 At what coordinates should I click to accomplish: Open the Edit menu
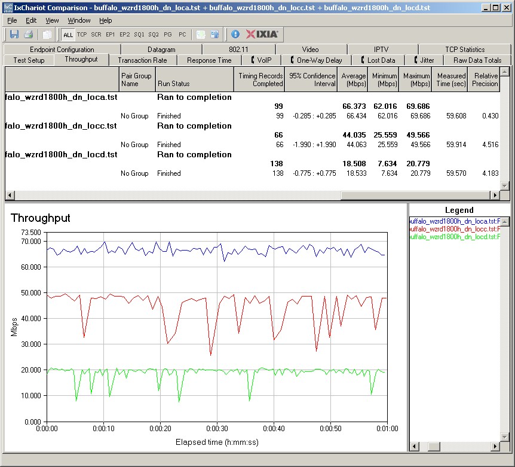tap(31, 20)
